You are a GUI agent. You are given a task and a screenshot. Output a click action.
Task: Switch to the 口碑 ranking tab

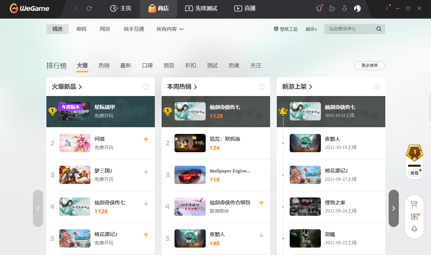click(x=147, y=66)
